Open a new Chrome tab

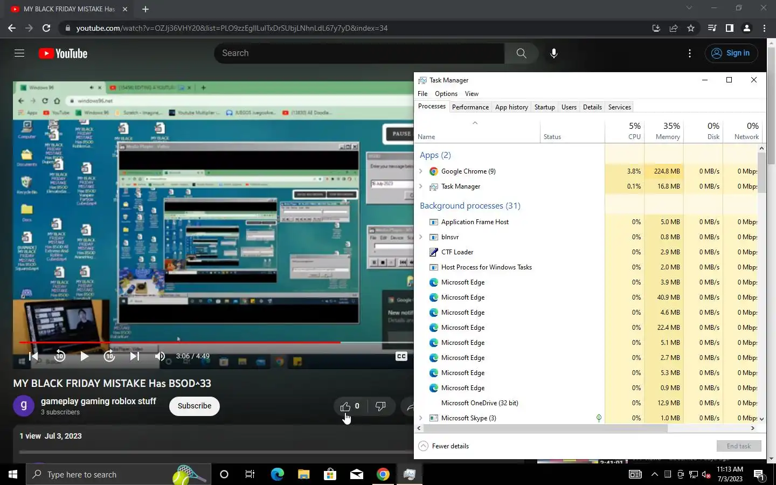click(145, 9)
